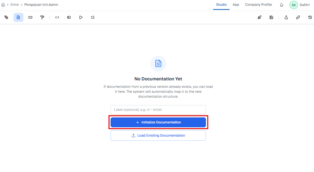The width and height of the screenshot is (314, 172).
Task: Click the label input field
Action: coord(158,109)
